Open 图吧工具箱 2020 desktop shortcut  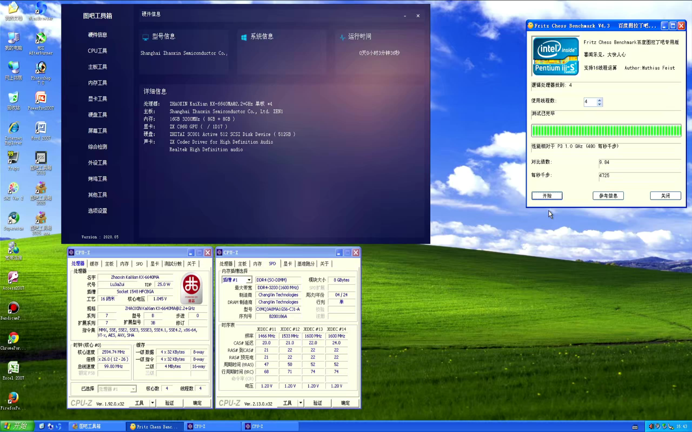click(x=41, y=193)
